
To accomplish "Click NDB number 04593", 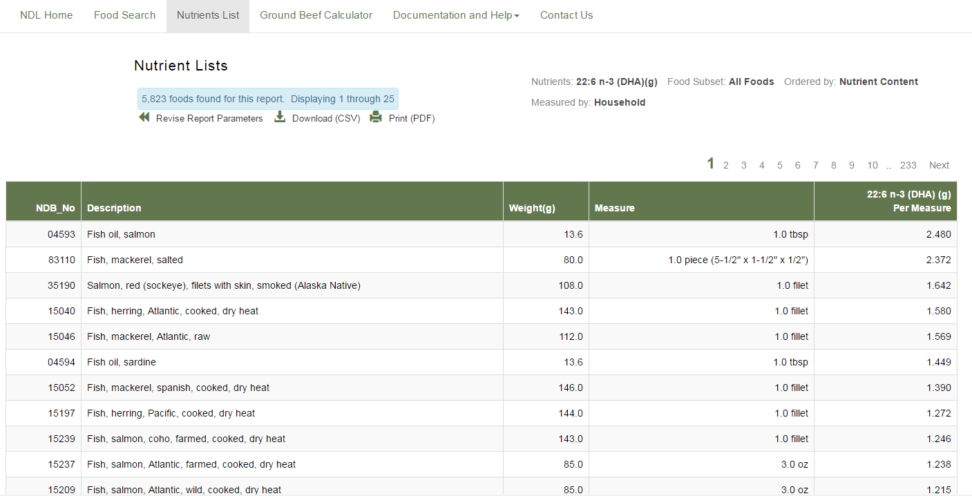I will 61,234.
